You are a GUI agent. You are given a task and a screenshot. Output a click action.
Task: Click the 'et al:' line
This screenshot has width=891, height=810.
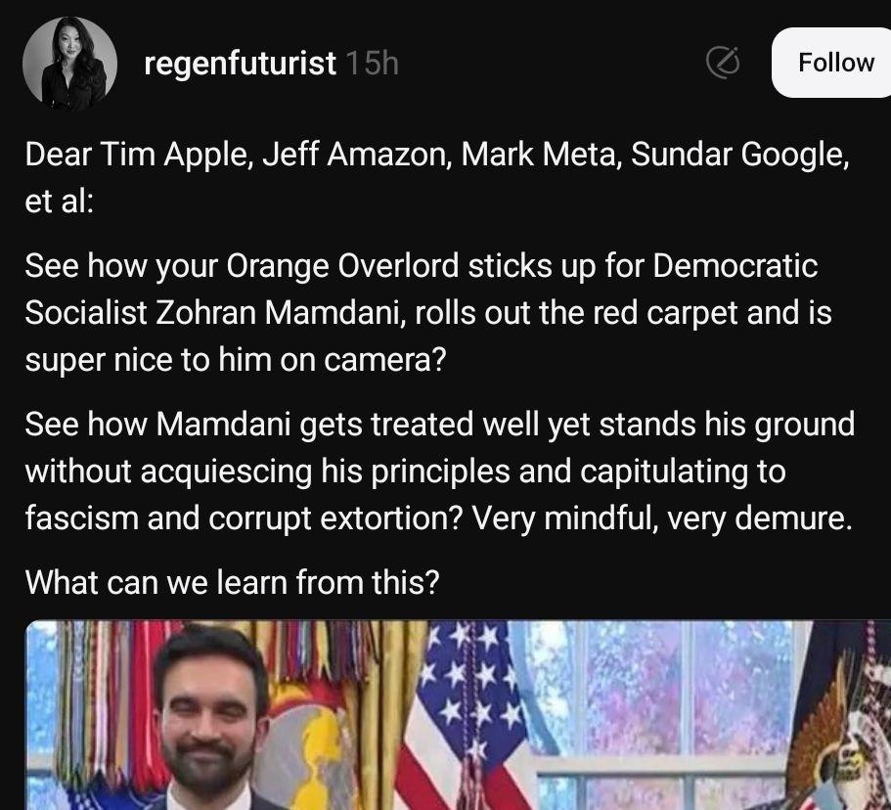[59, 202]
